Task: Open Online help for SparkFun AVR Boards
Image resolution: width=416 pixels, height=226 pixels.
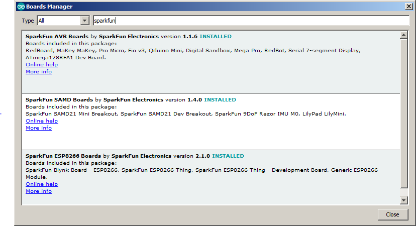Action: tap(42, 64)
